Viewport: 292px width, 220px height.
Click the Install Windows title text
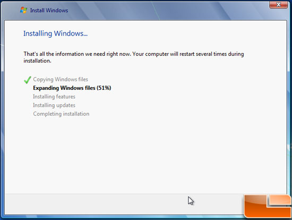(49, 10)
